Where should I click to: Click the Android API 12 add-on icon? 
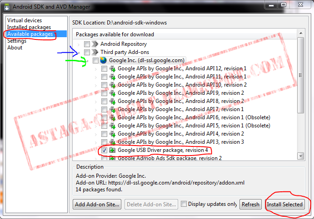coord(112,68)
